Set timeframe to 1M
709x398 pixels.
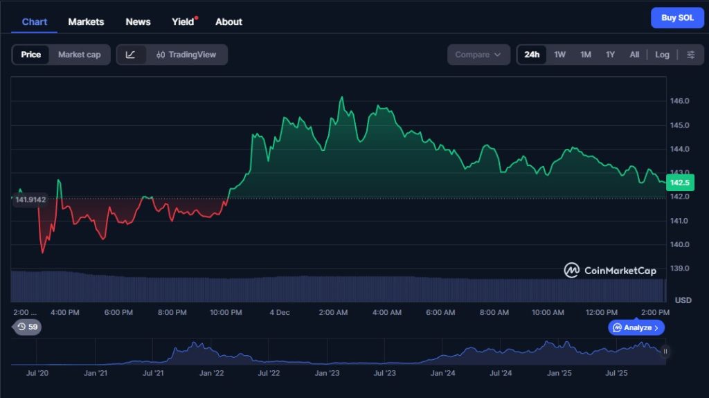586,55
